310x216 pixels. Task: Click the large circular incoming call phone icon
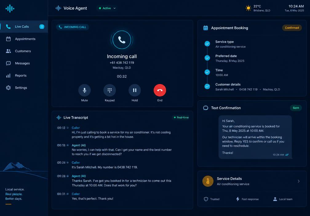tap(122, 40)
